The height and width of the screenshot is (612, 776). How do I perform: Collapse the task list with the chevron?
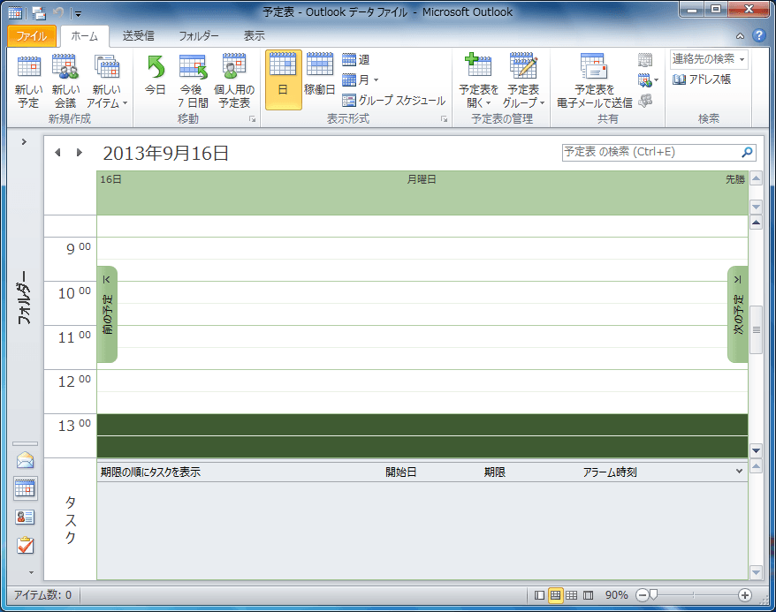coord(739,472)
